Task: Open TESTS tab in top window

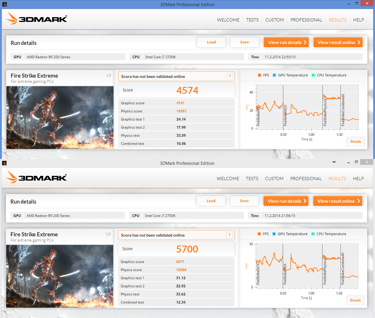Action: click(252, 20)
